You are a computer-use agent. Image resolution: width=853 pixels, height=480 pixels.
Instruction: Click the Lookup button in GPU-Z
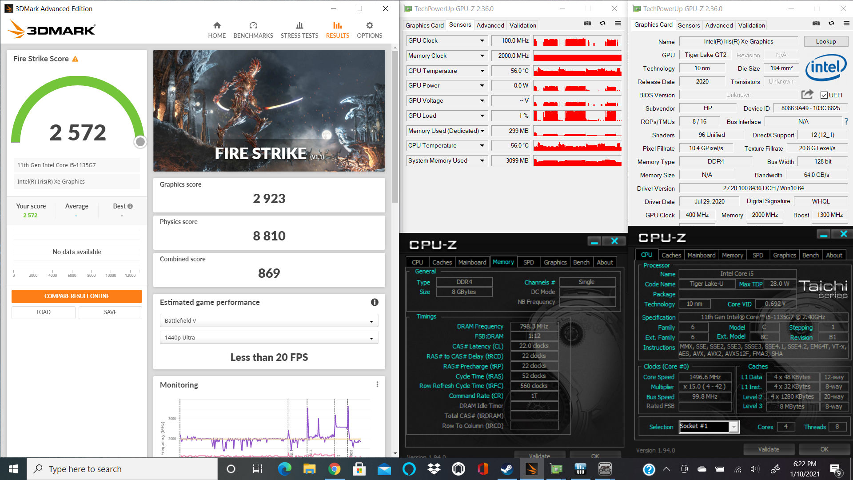click(x=826, y=41)
